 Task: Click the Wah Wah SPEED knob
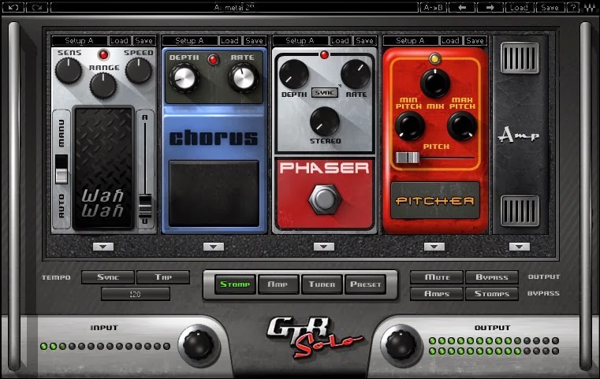(139, 70)
